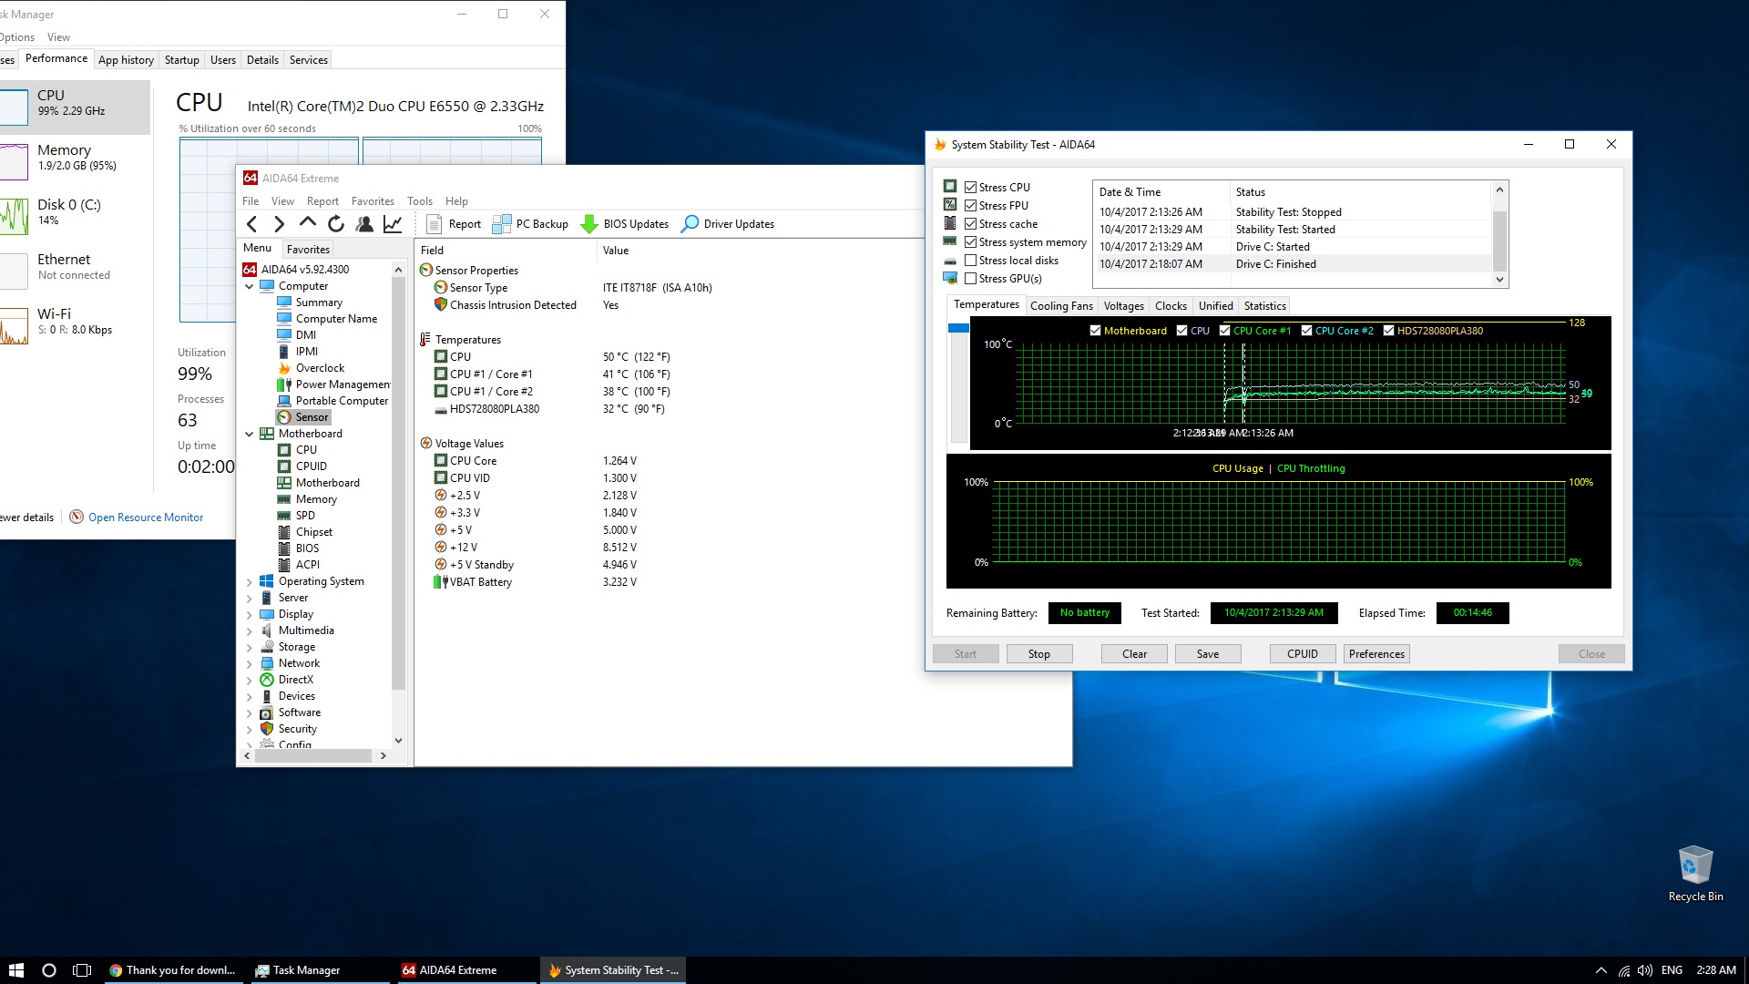
Task: Click the Report toolbar button
Action: 454,224
